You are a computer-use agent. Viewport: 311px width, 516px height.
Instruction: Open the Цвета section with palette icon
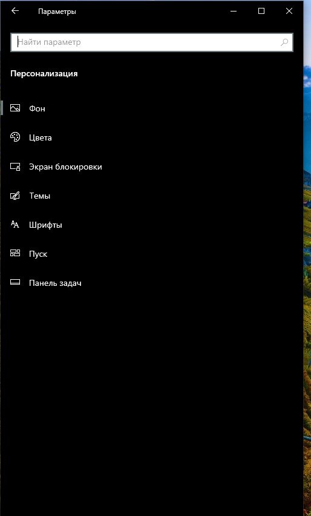[x=151, y=137]
